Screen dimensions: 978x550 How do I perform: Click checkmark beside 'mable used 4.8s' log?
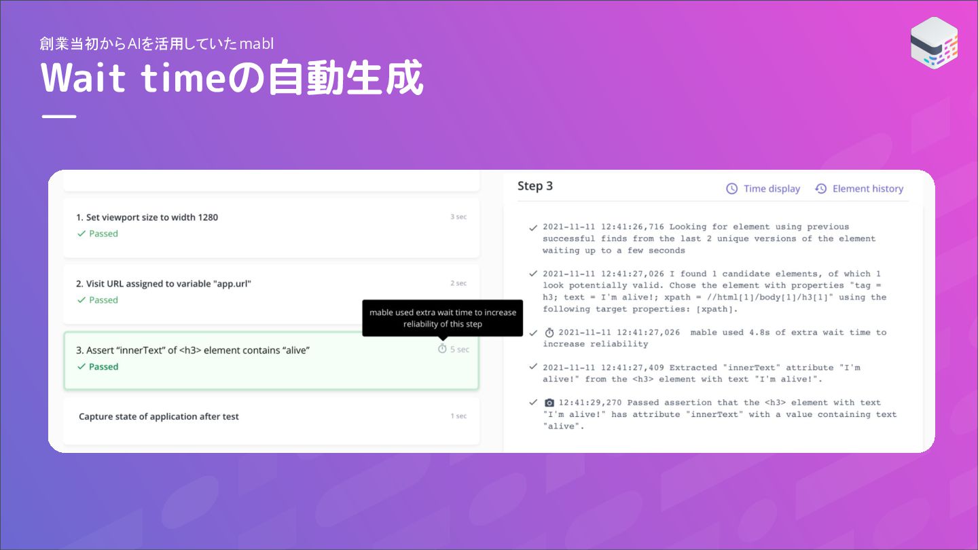(x=533, y=333)
